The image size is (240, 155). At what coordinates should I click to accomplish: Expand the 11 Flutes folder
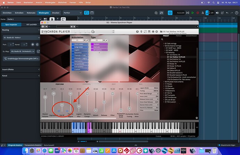coord(164,84)
